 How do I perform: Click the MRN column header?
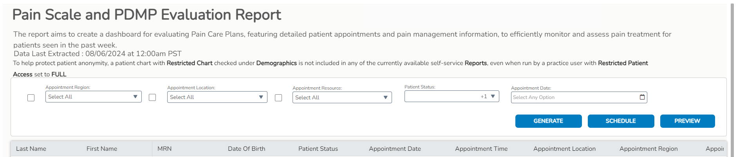[x=164, y=149]
